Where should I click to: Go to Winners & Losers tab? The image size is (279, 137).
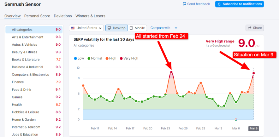click(90, 16)
